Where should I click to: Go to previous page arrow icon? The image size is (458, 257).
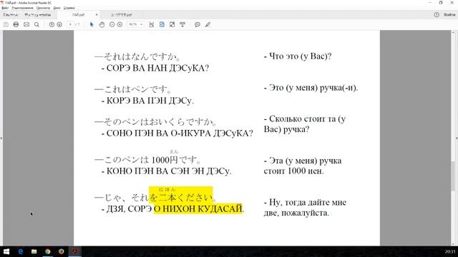pyautogui.click(x=52, y=25)
